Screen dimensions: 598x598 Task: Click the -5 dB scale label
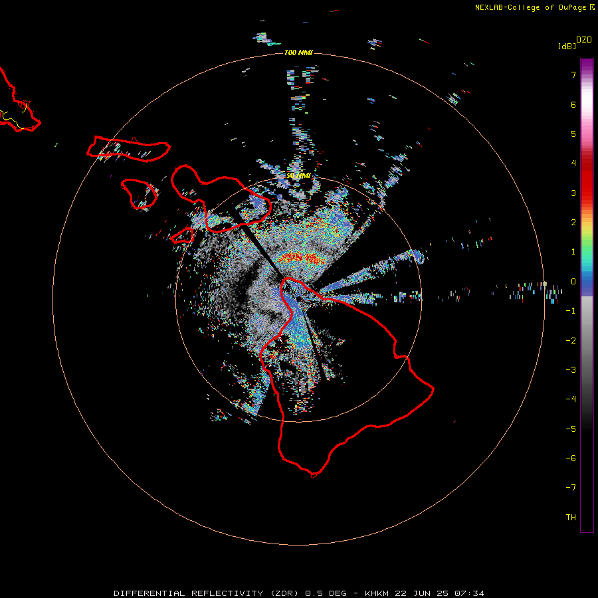click(571, 429)
